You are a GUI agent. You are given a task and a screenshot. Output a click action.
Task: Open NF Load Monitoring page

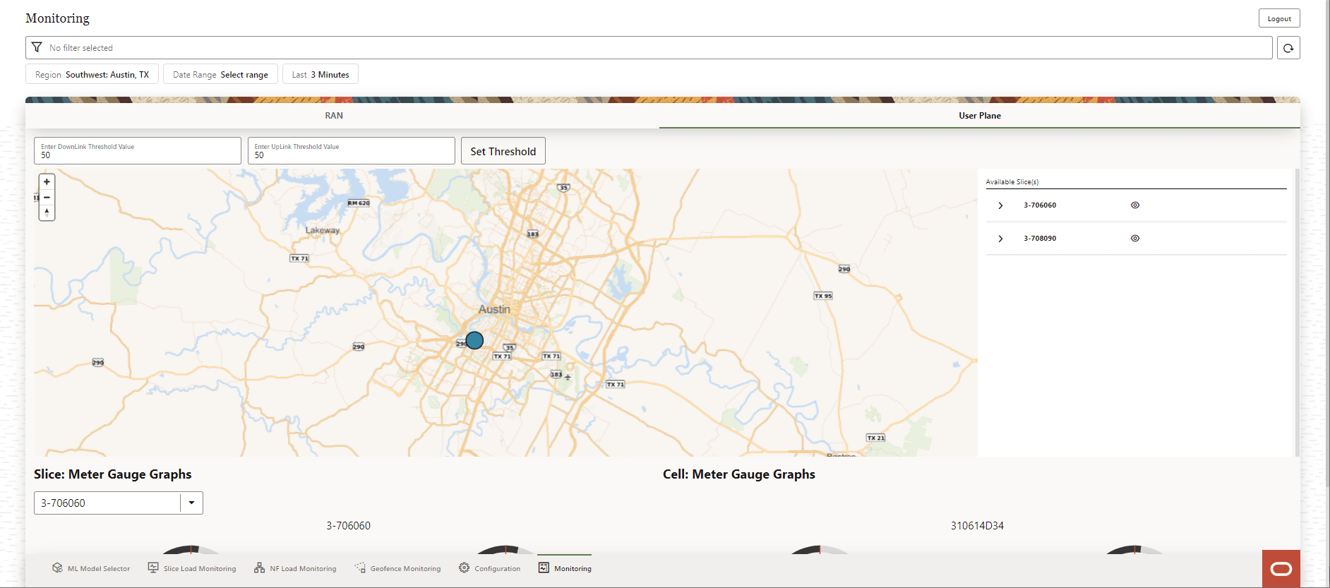(295, 568)
